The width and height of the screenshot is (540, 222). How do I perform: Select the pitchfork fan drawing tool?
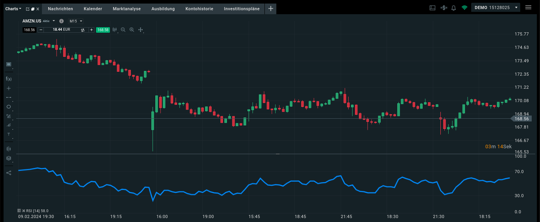tap(9, 125)
